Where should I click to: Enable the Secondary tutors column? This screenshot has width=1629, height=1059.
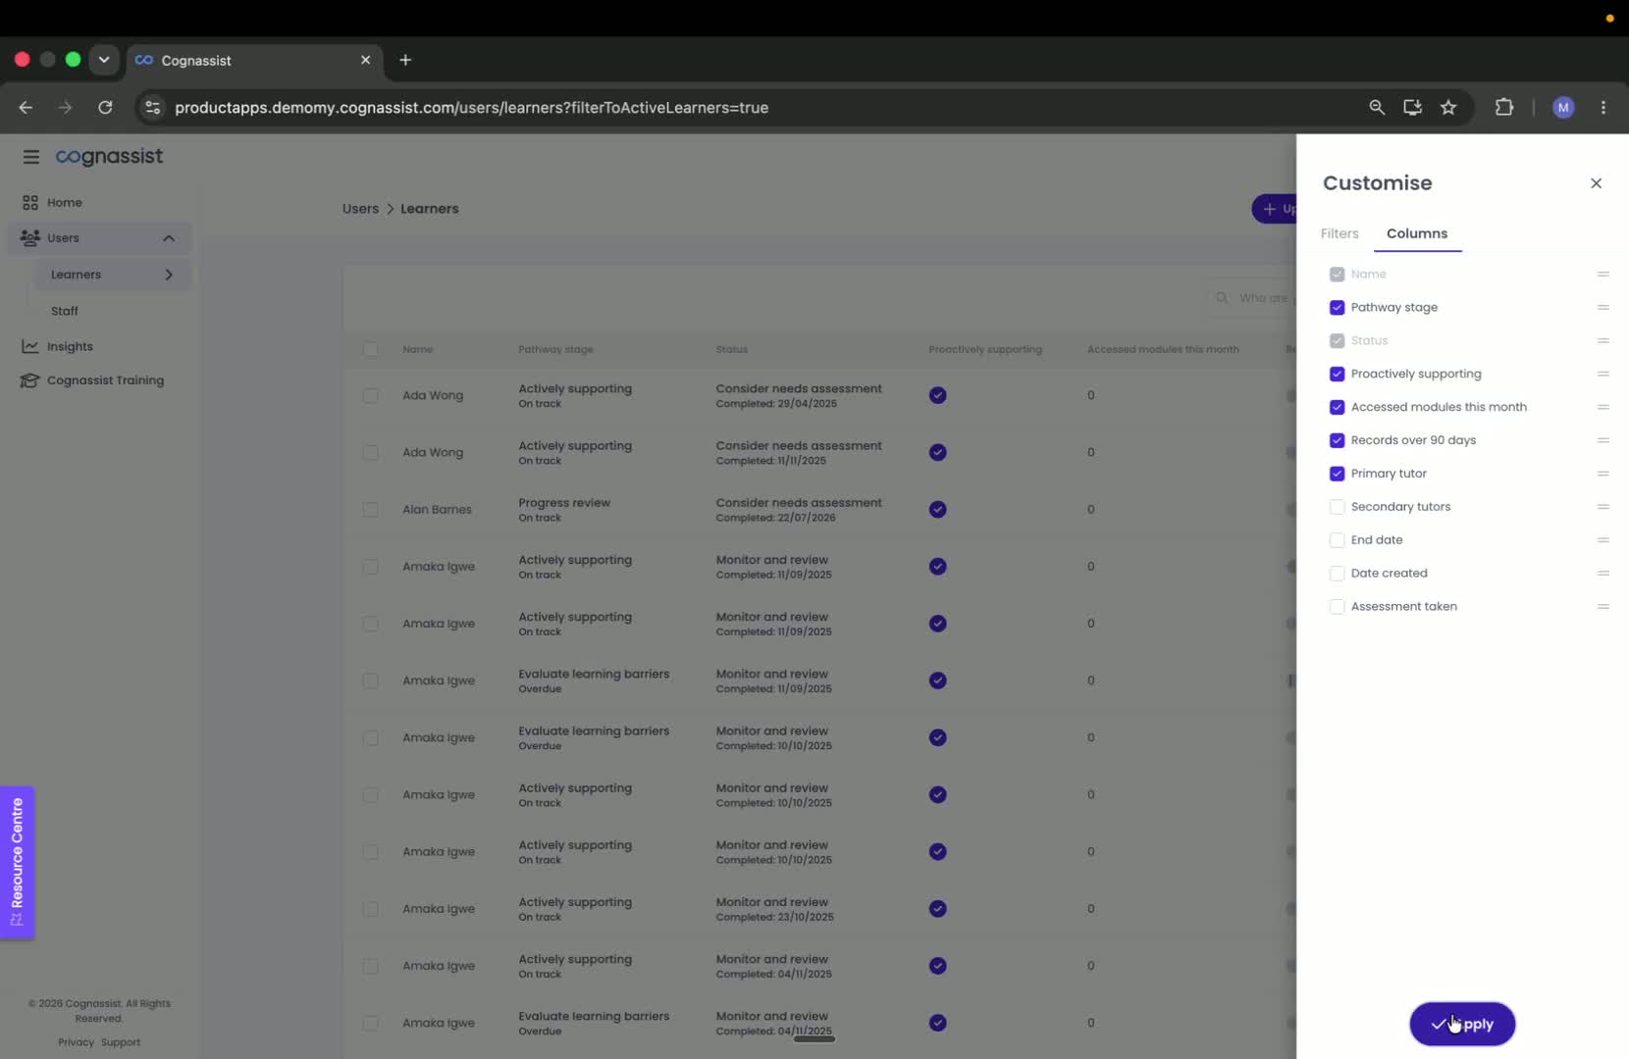point(1337,507)
